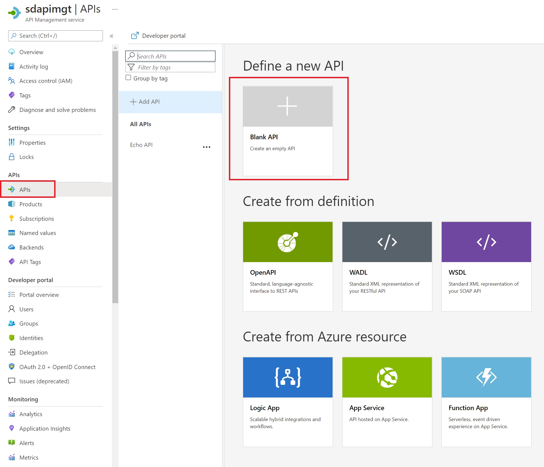Open the Developer portal link

tap(158, 36)
